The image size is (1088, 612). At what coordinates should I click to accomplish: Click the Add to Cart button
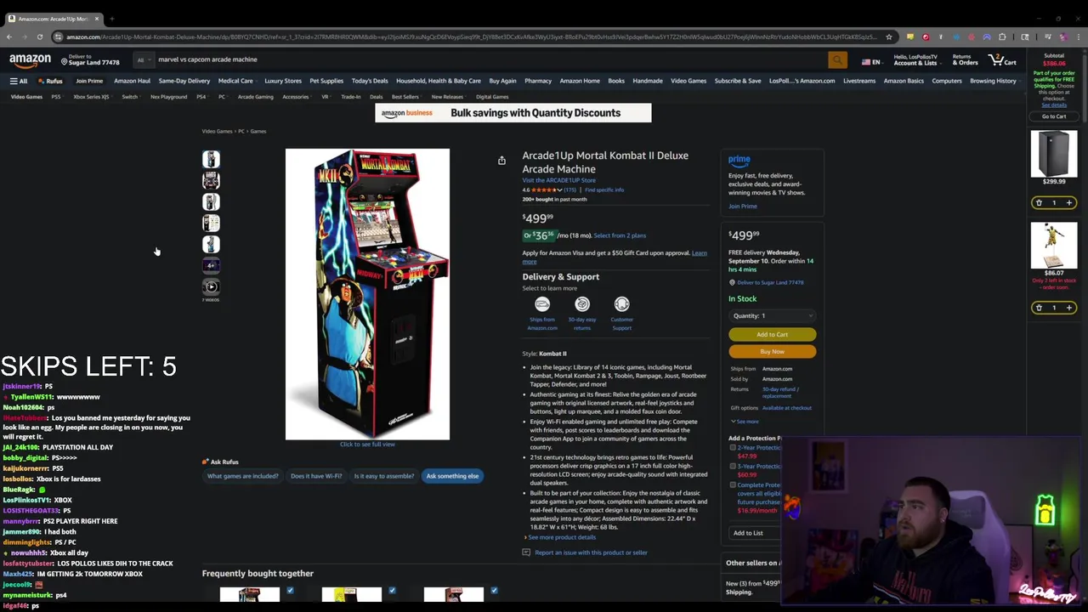772,334
